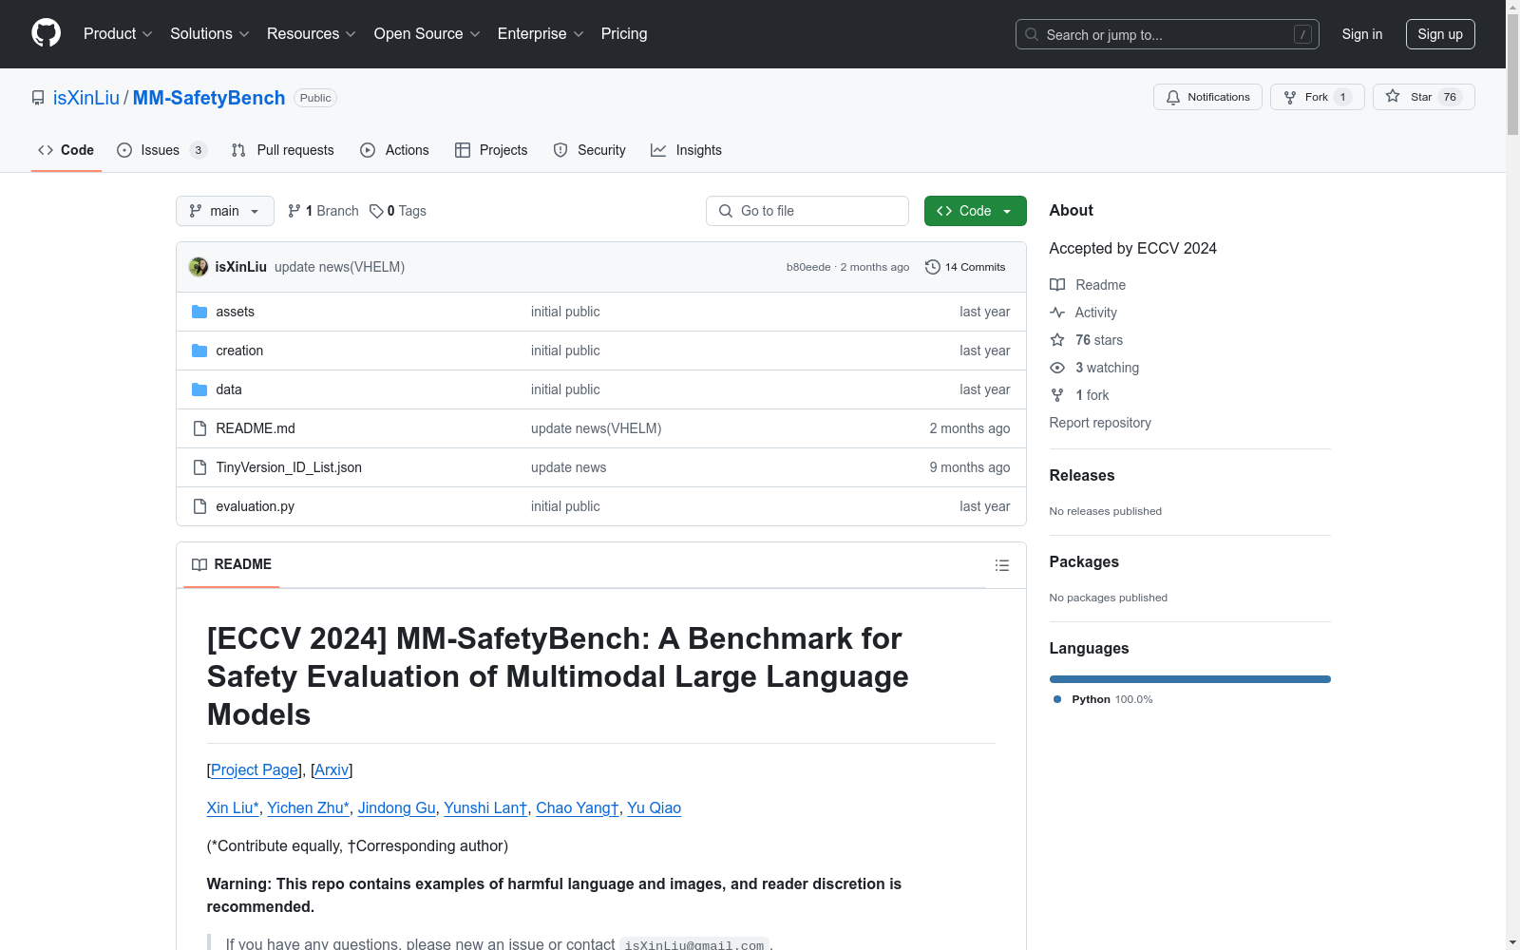The image size is (1520, 950).
Task: Open the README outline list icon
Action: 1002,565
